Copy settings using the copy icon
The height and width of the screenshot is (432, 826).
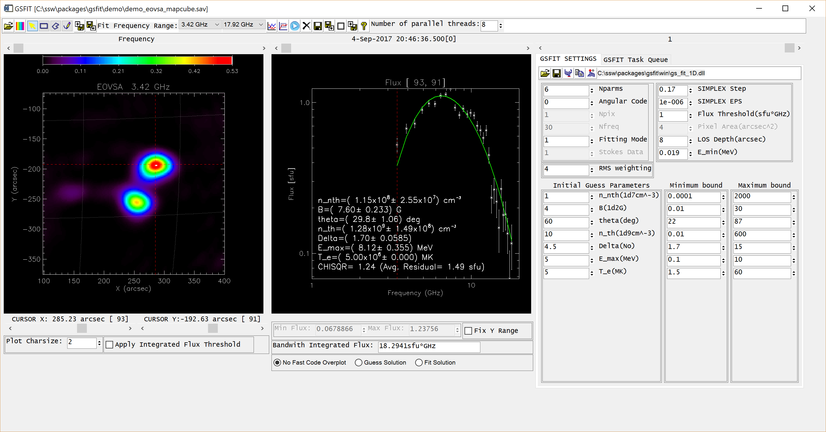click(x=580, y=73)
